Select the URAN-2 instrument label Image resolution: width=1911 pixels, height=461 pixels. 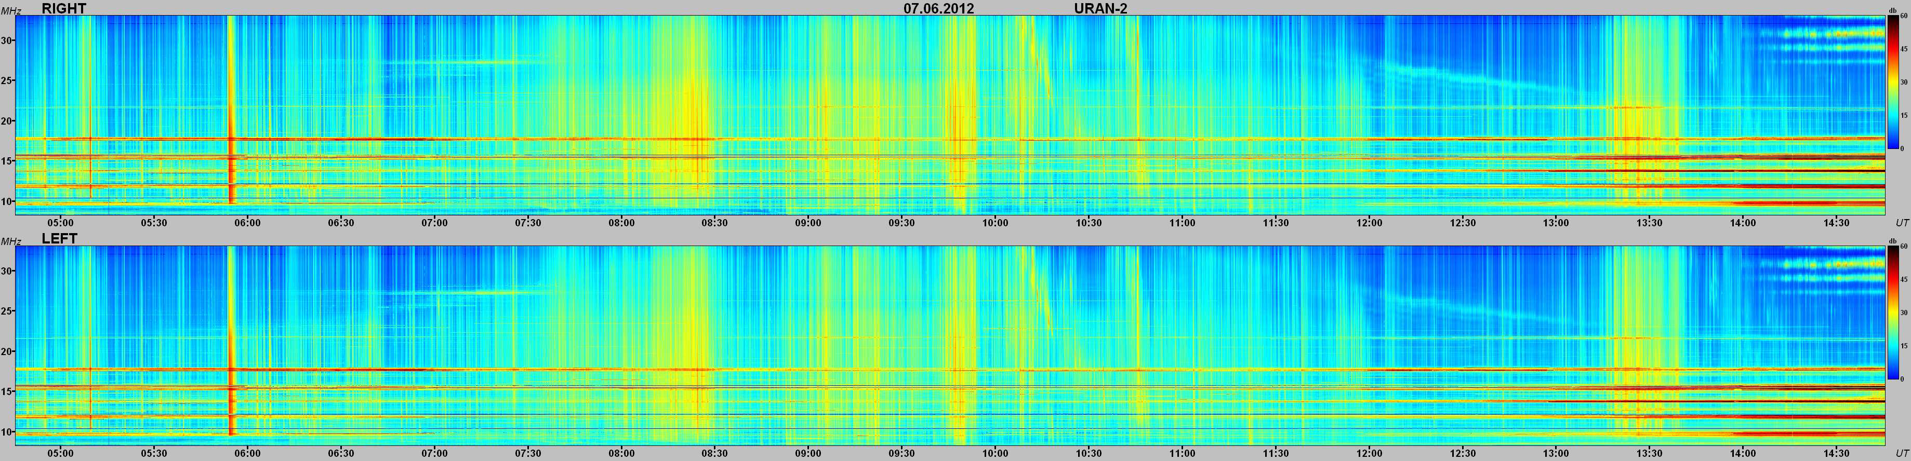1101,8
